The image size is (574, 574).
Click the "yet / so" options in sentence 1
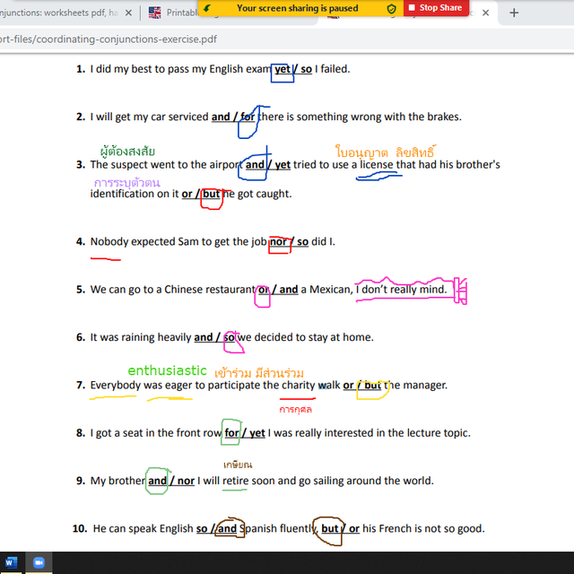tap(292, 69)
